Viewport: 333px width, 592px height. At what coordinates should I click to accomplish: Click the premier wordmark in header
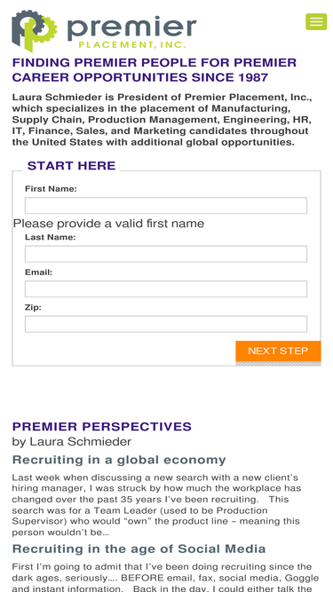pos(131,28)
